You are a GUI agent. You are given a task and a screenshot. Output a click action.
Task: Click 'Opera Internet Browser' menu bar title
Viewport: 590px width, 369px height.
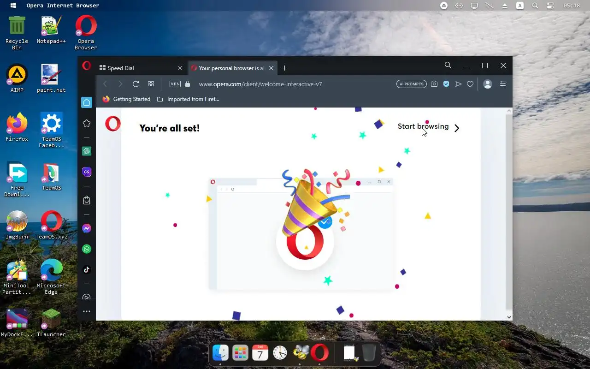pos(63,6)
